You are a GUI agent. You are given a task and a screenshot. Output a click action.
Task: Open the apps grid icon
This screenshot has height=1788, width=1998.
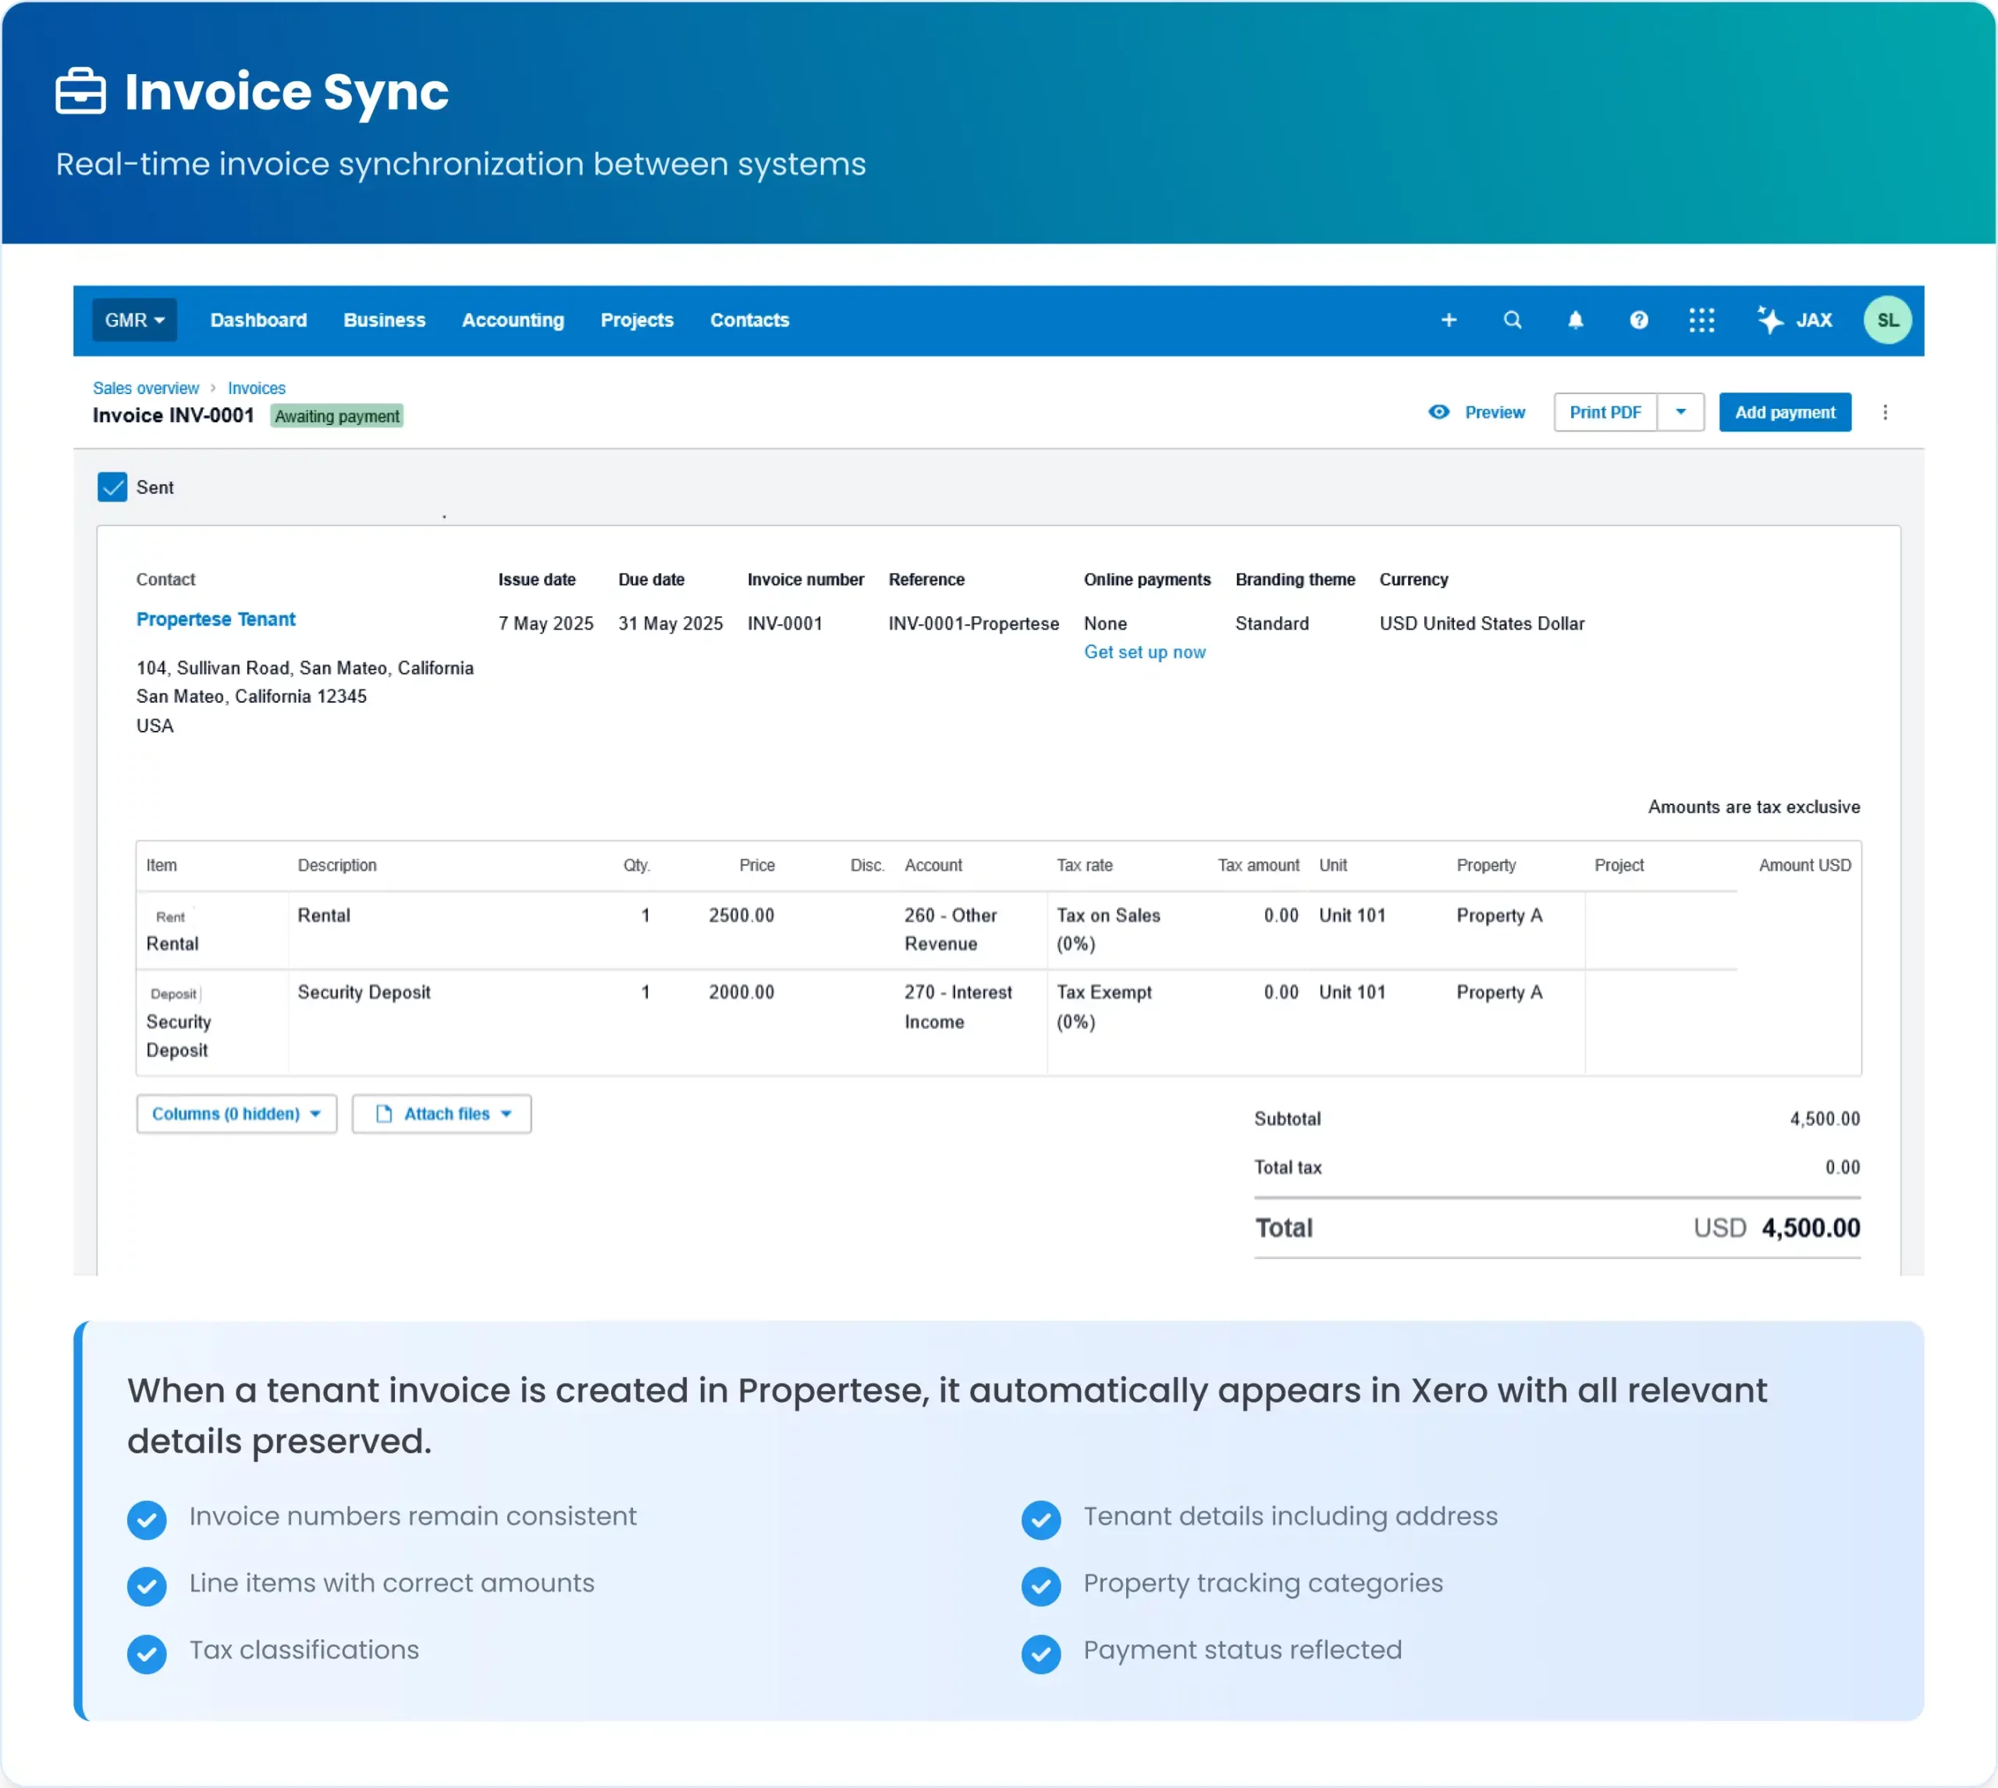click(1701, 321)
